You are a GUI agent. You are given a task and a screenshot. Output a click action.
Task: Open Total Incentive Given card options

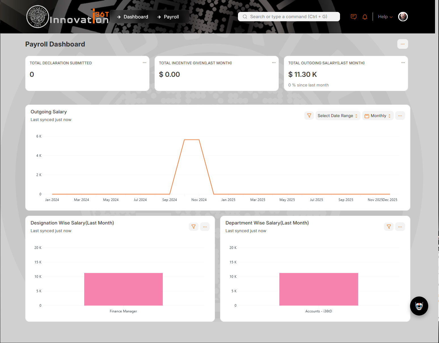[274, 63]
